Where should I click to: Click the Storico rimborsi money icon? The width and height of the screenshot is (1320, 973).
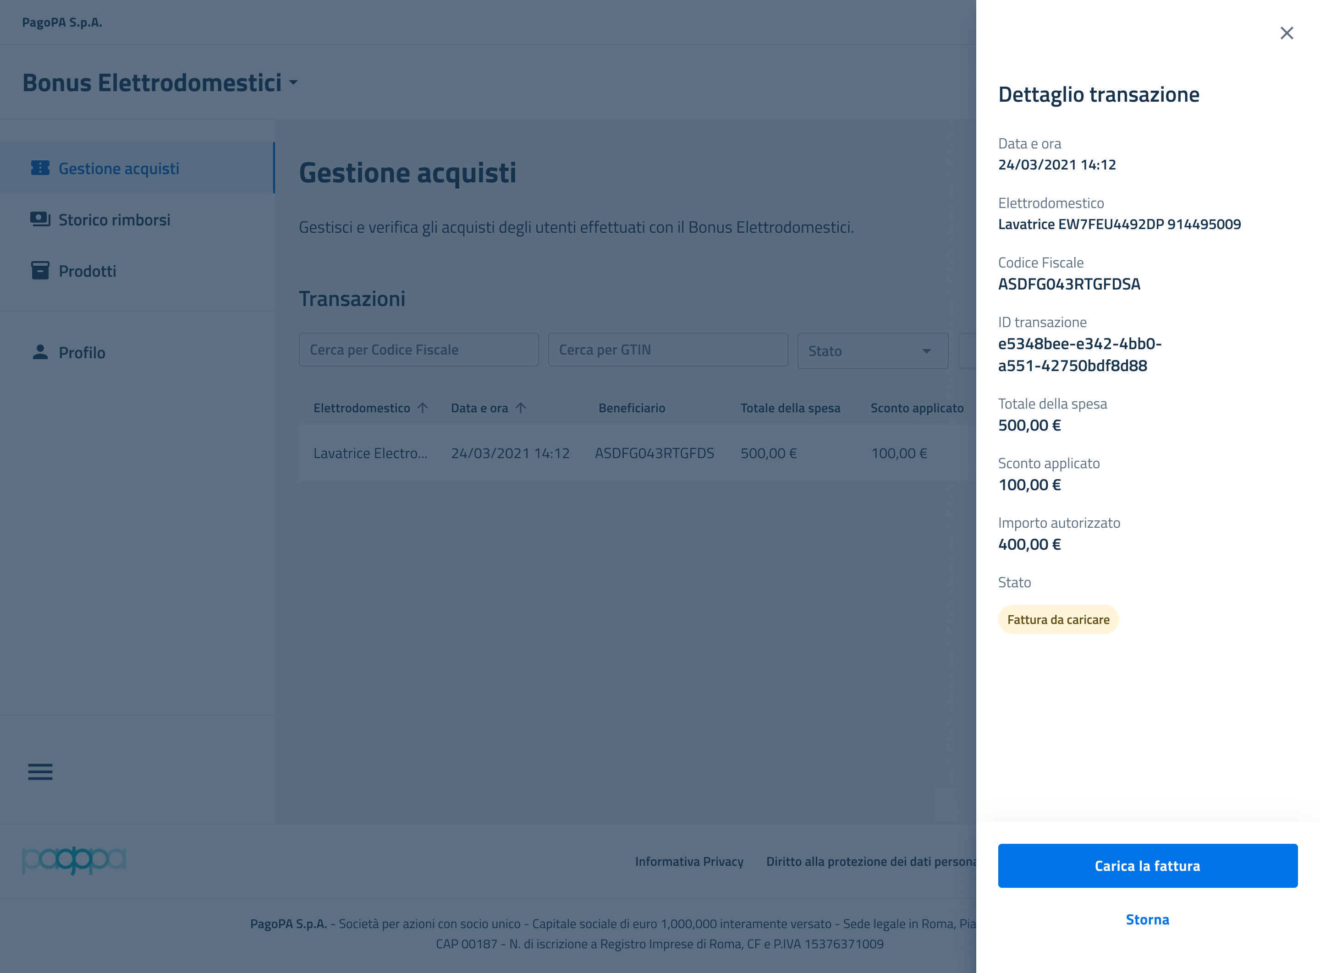[x=40, y=220]
